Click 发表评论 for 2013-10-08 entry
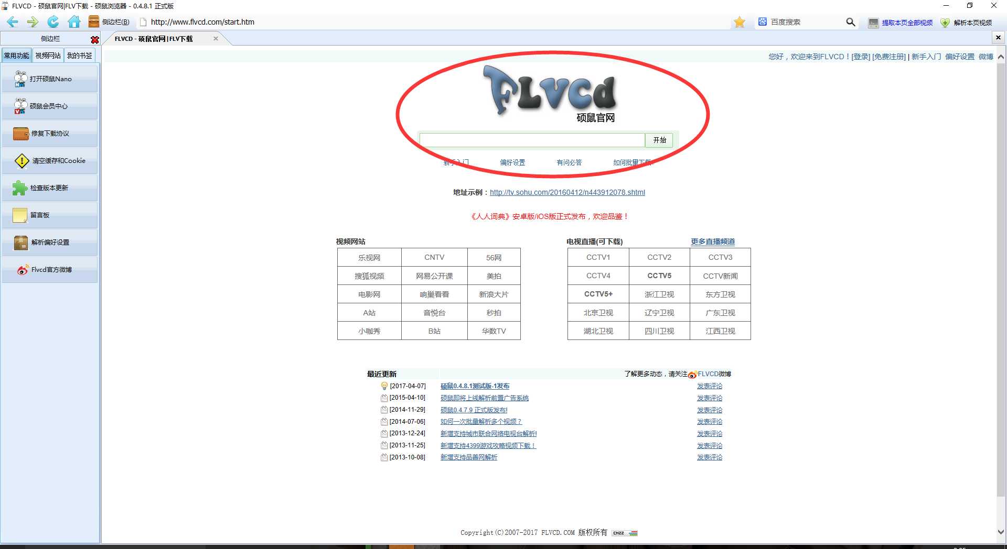This screenshot has width=1007, height=549. (x=710, y=457)
